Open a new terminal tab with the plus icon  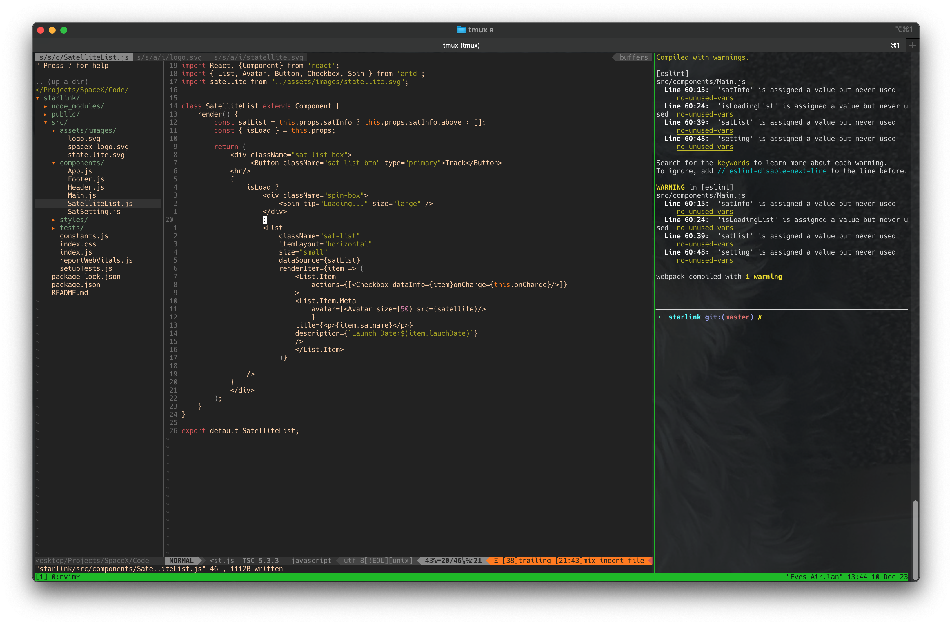[x=912, y=45]
